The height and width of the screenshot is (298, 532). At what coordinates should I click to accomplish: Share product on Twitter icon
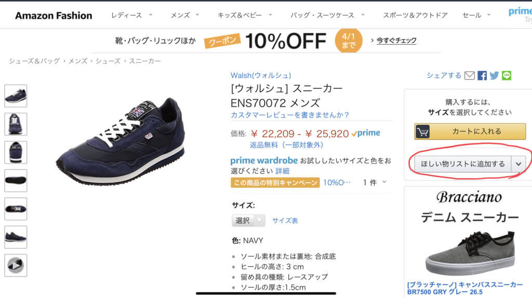[x=494, y=75]
